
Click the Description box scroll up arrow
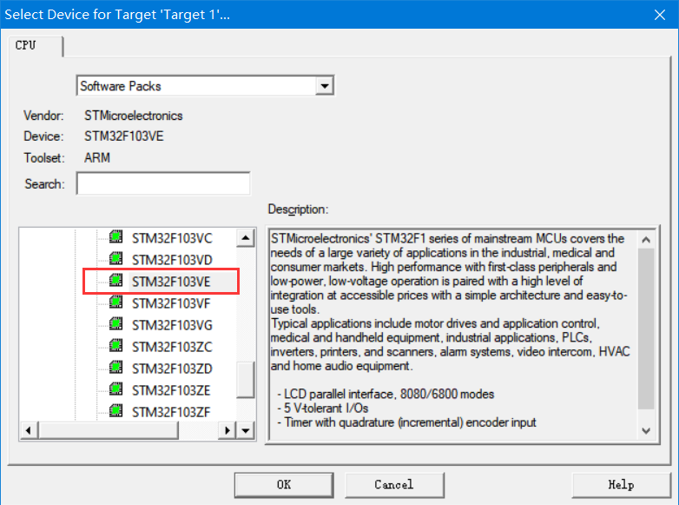point(646,239)
